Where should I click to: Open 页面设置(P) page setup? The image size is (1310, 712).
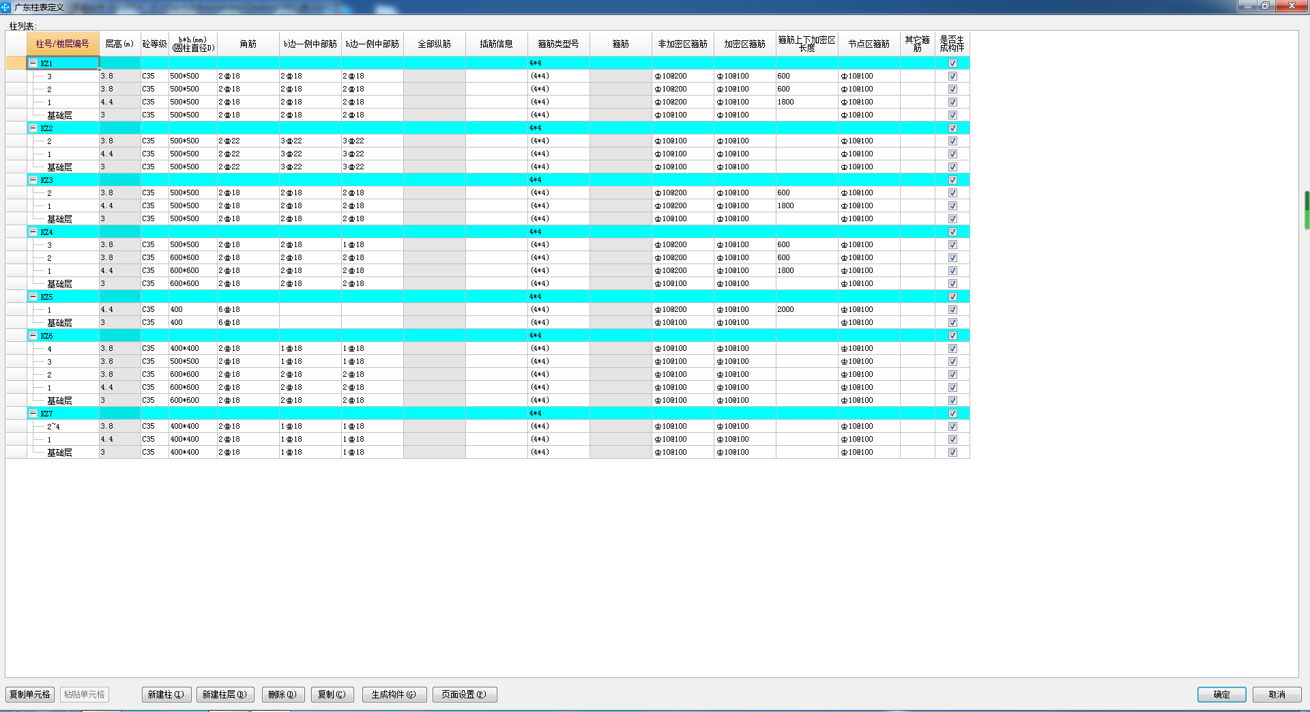coord(465,694)
